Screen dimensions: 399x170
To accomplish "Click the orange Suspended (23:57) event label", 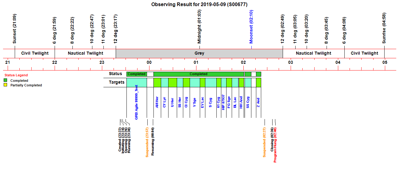I will click(x=147, y=143).
